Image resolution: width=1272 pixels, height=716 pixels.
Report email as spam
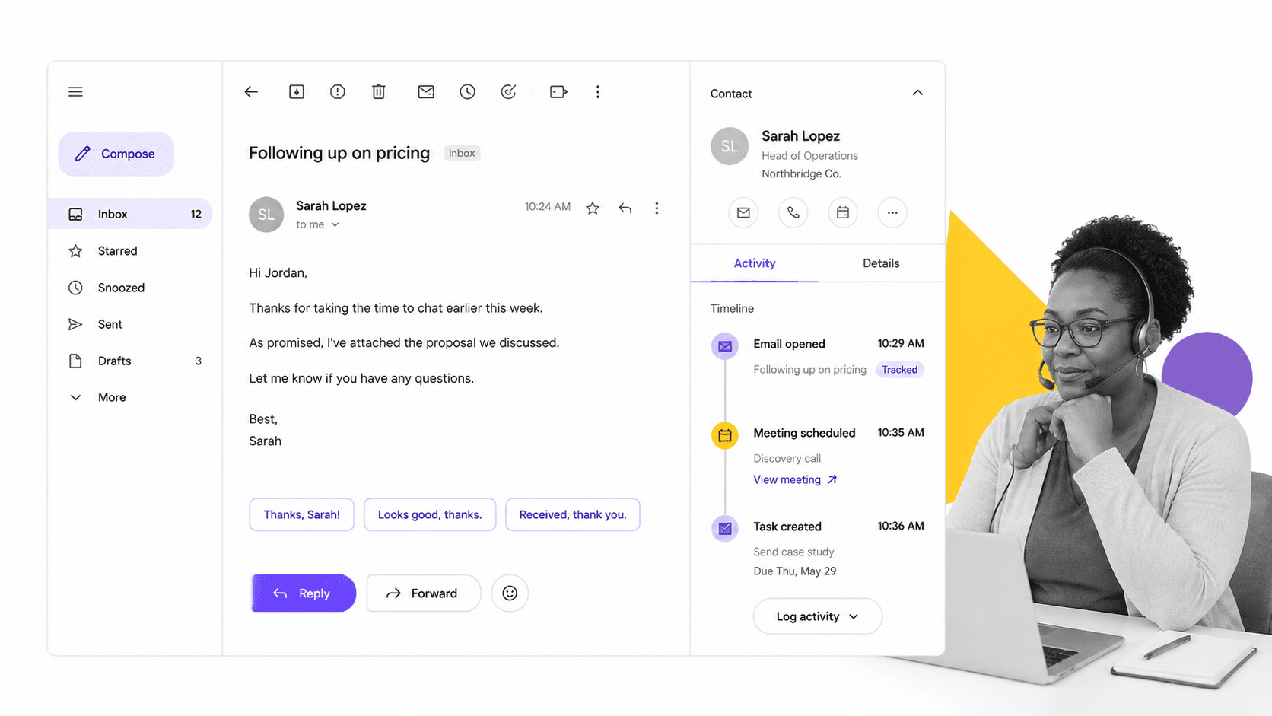click(338, 92)
